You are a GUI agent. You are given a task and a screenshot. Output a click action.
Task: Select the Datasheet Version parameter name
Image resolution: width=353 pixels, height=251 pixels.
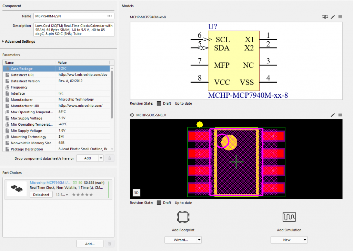25,81
